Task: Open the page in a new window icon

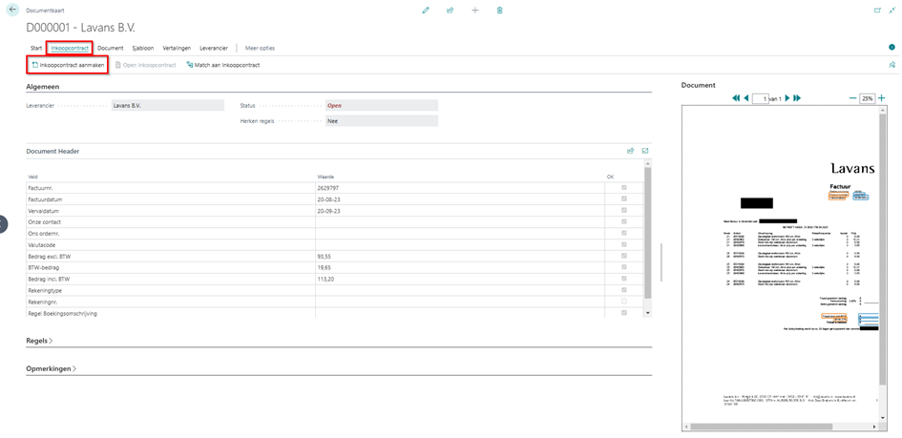Action: (877, 10)
